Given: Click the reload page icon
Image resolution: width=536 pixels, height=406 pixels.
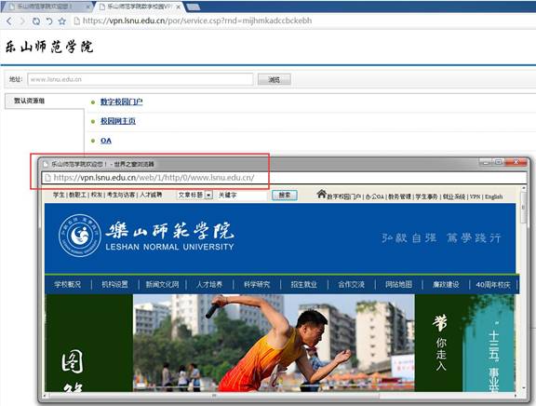Looking at the screenshot, I should coord(36,21).
